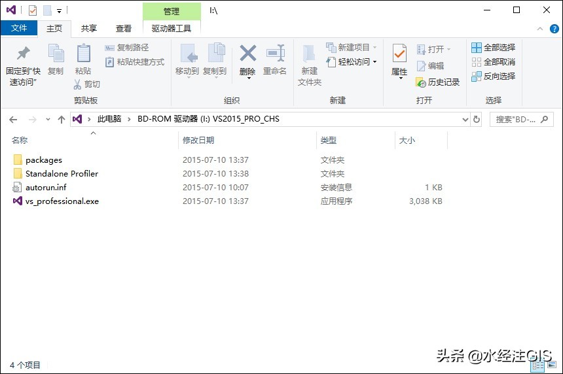Click Edit (编辑) in Open group
563x374 pixels.
[430, 66]
